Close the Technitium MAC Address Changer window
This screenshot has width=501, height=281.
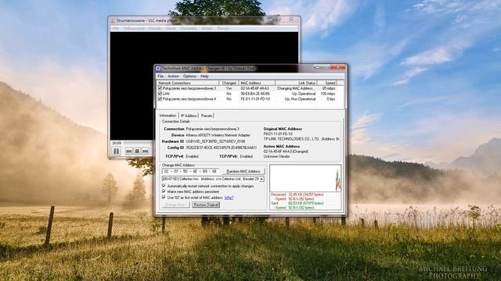(339, 68)
